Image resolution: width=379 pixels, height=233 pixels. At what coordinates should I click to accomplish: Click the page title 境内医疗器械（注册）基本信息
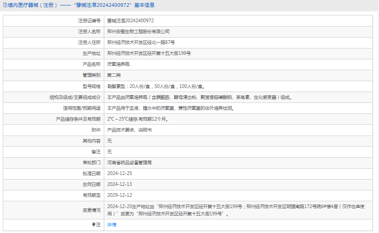click(81, 5)
